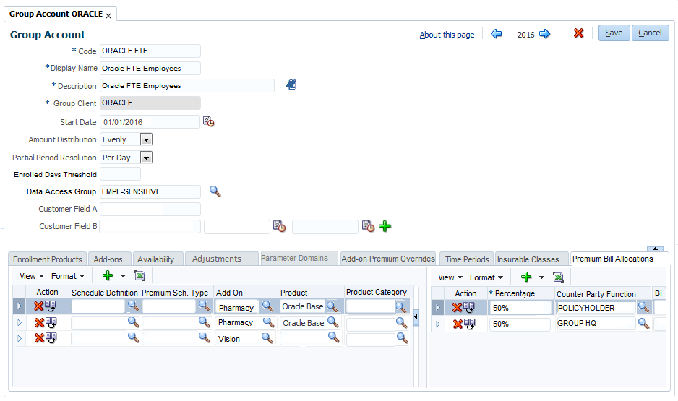Add new row in Add-ons table
This screenshot has width=678, height=401.
pos(108,276)
